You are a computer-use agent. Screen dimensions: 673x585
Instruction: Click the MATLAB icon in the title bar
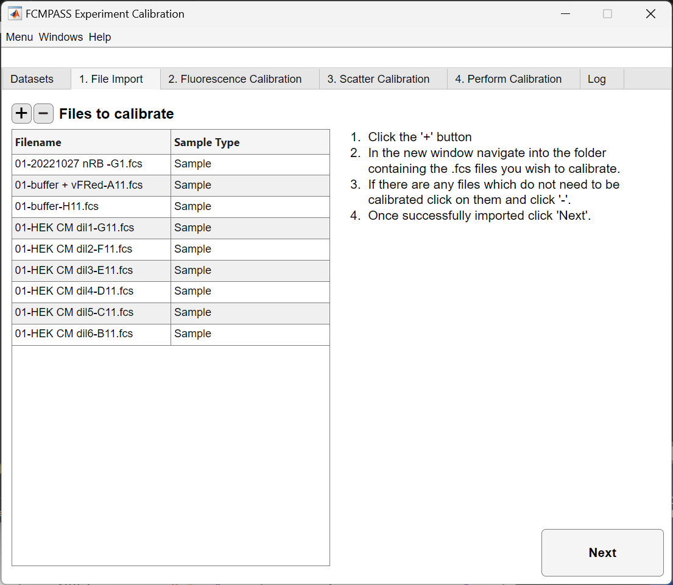(15, 14)
